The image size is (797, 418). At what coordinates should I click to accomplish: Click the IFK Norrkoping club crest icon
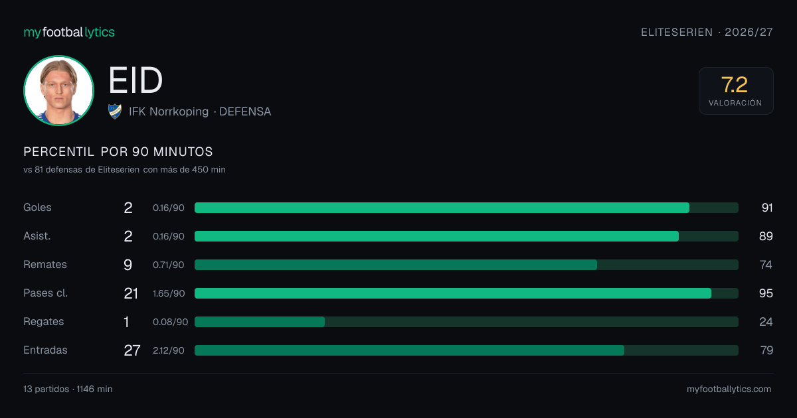[115, 111]
